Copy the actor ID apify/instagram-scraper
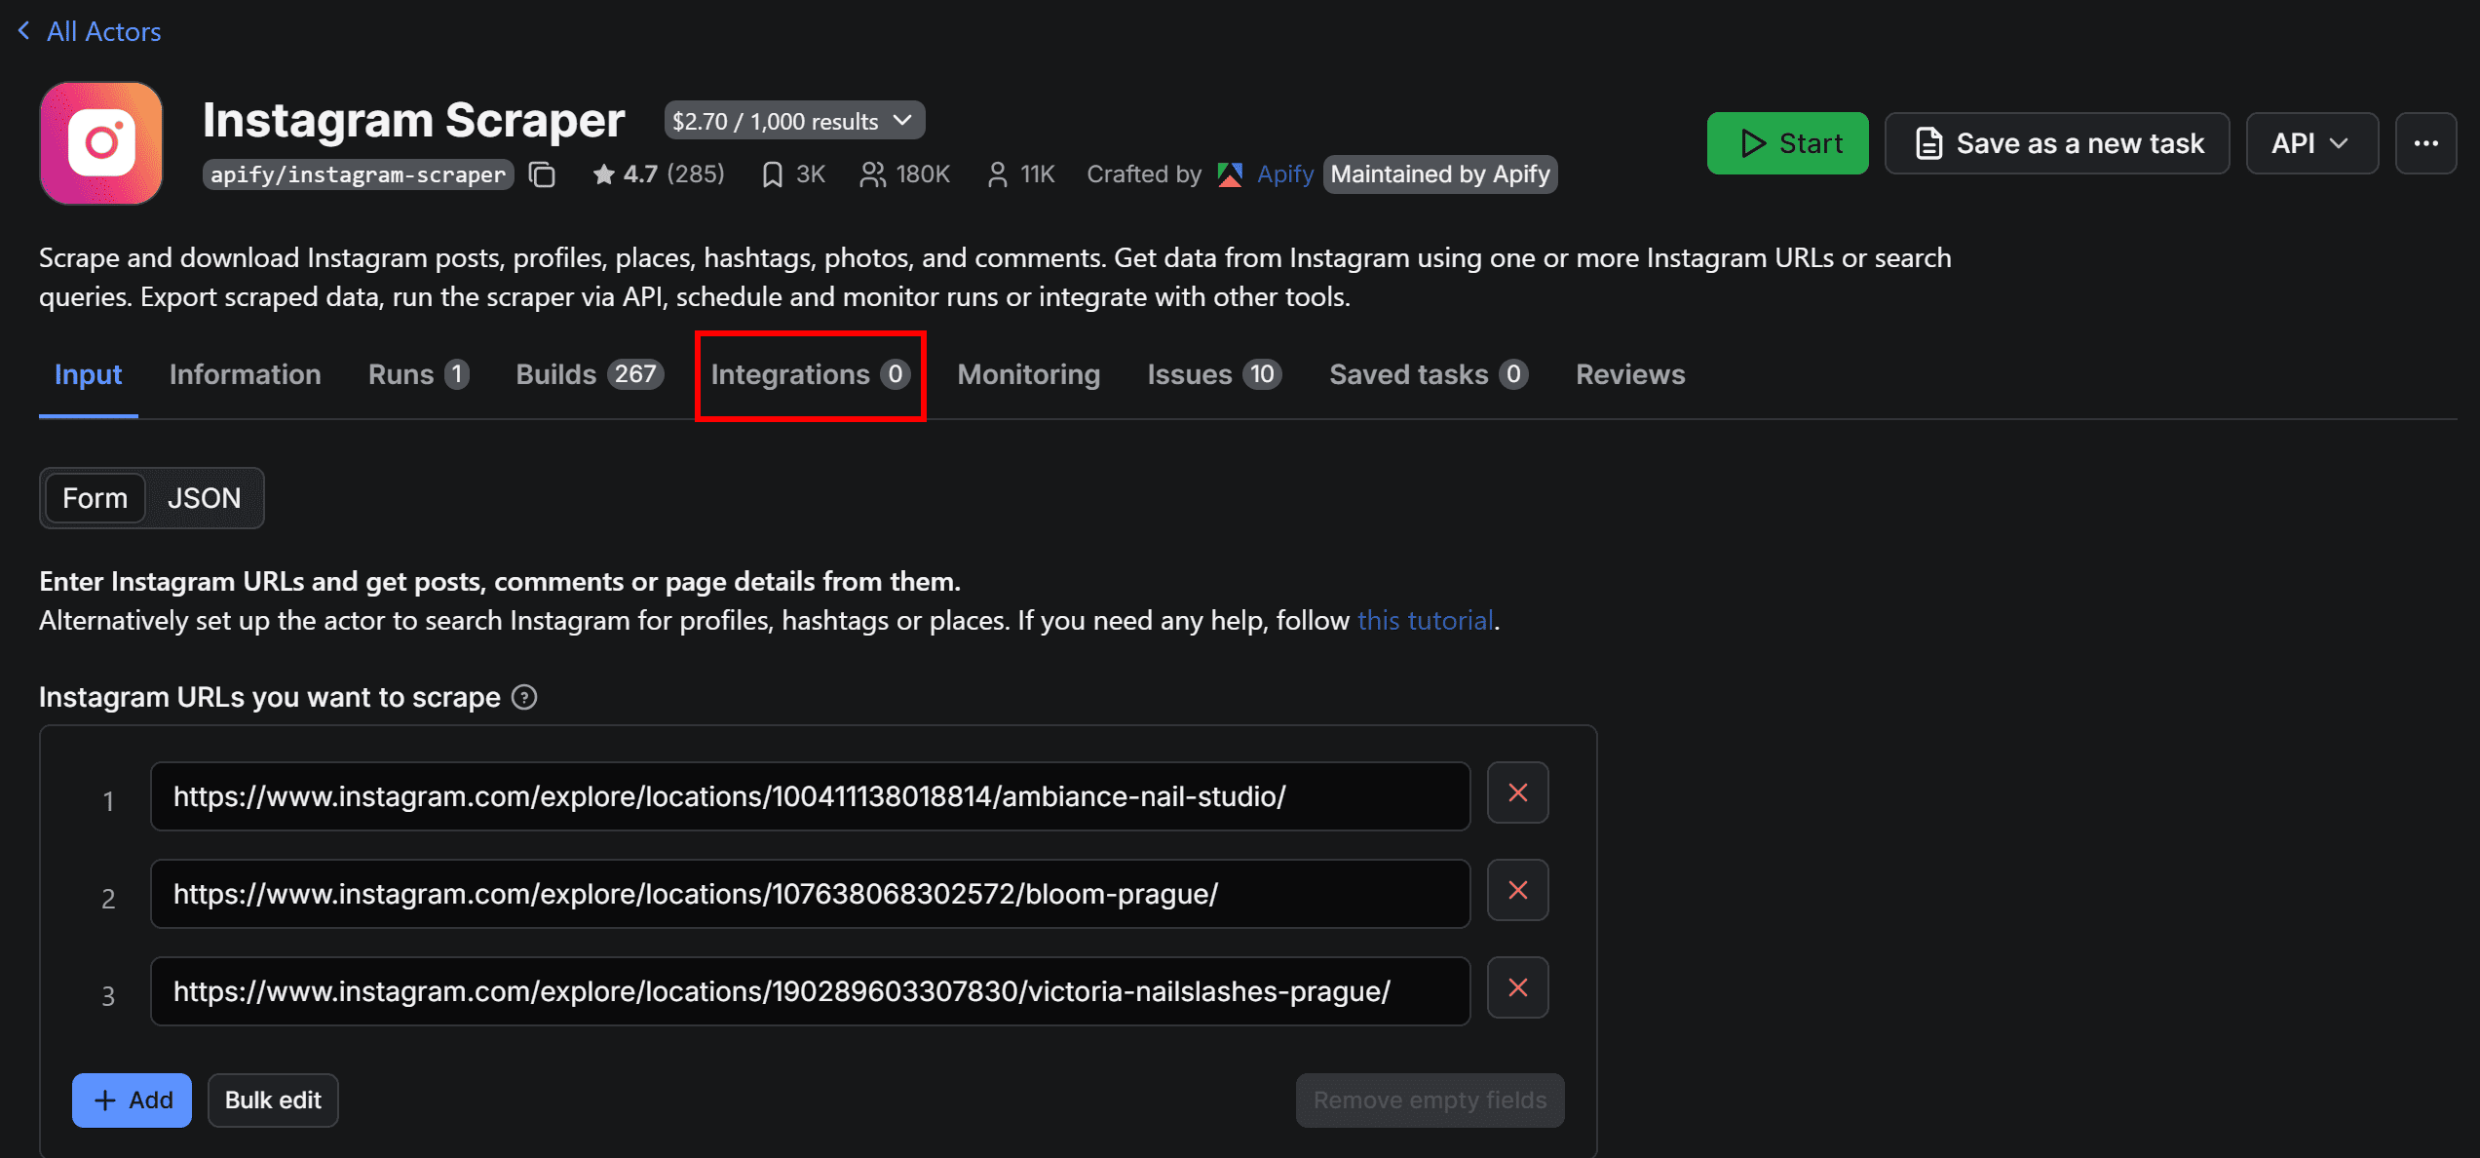The height and width of the screenshot is (1158, 2480). [x=542, y=174]
